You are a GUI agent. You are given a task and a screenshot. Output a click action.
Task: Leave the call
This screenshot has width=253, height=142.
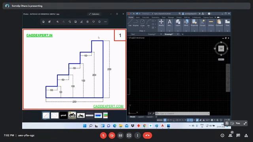coord(147,135)
